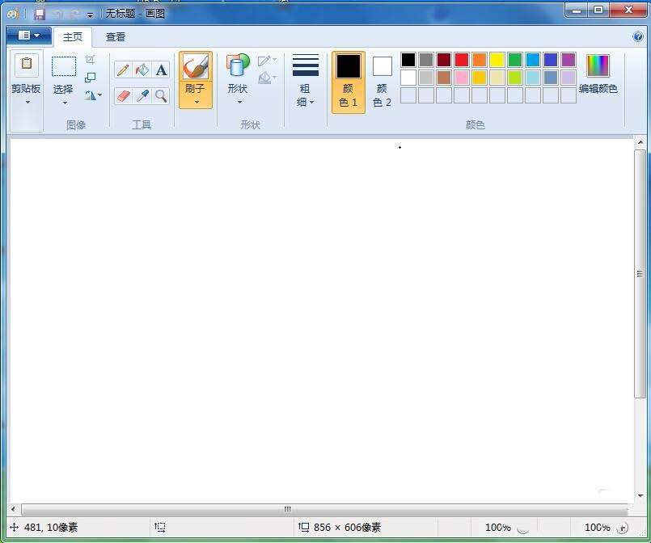Expand the 刷子 dropdown arrow
Image resolution: width=651 pixels, height=543 pixels.
(197, 102)
